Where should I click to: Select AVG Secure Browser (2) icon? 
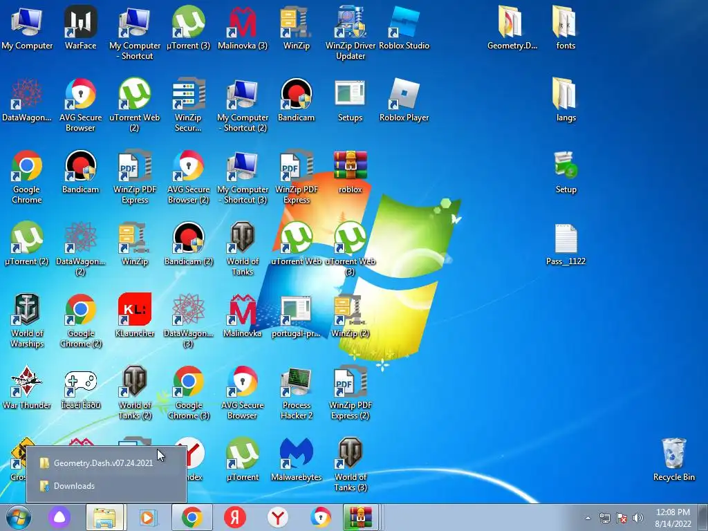click(x=188, y=177)
